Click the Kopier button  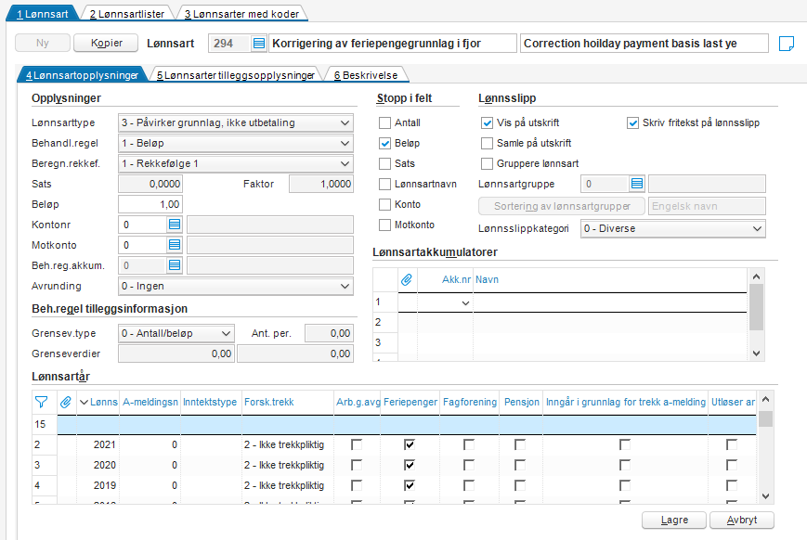pyautogui.click(x=106, y=43)
